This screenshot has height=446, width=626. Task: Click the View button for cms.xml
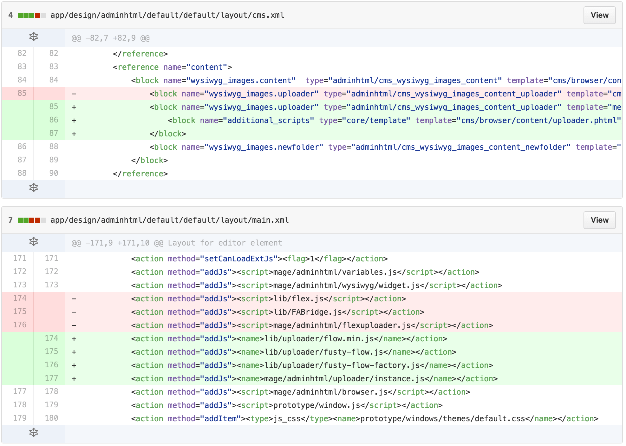[x=599, y=15]
